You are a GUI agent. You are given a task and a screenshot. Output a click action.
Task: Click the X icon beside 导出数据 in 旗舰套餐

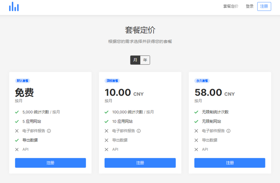pyautogui.click(x=107, y=140)
